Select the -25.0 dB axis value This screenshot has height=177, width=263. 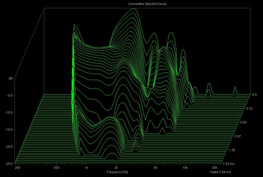9,164
